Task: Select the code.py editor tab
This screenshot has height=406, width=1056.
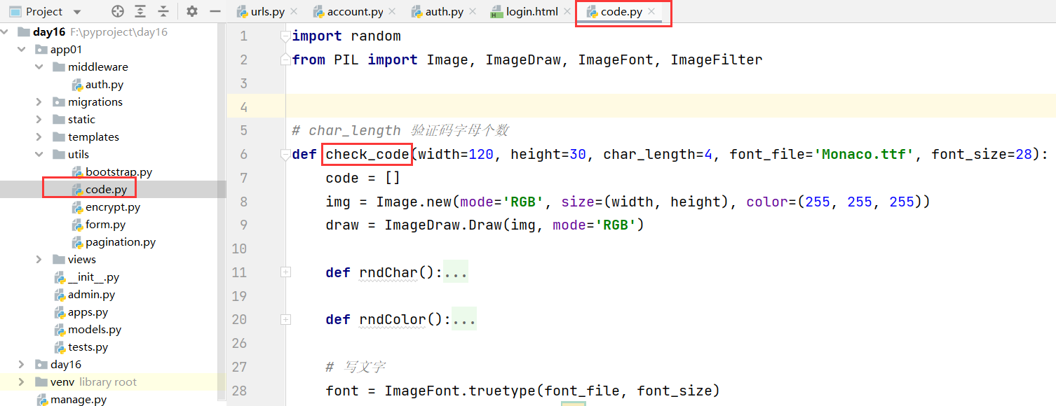Action: click(621, 12)
